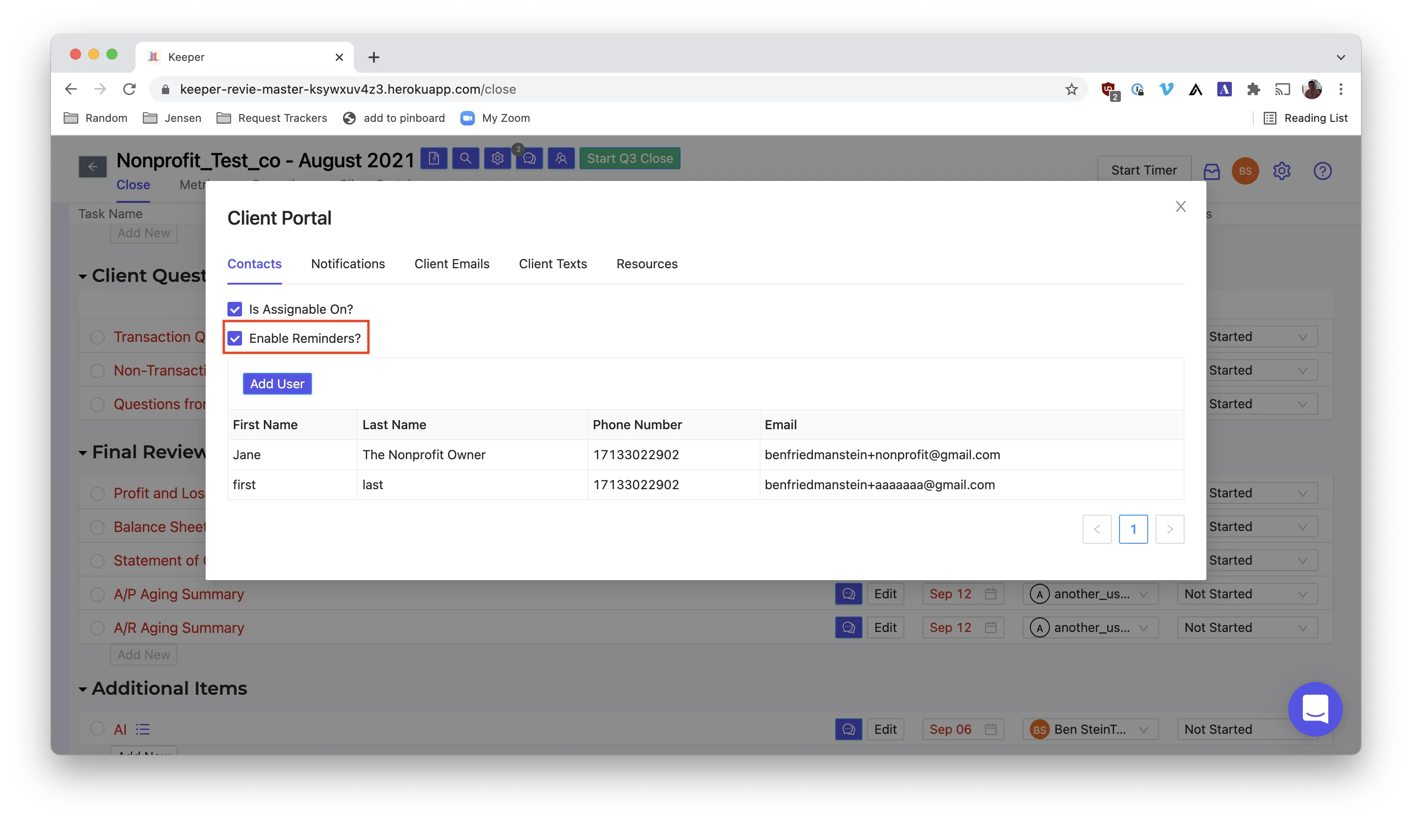Click the browser address bar URL
The image size is (1412, 822).
pos(348,89)
